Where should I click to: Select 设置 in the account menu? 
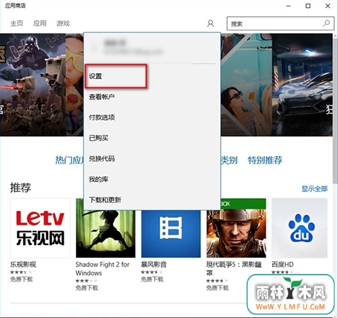click(96, 76)
